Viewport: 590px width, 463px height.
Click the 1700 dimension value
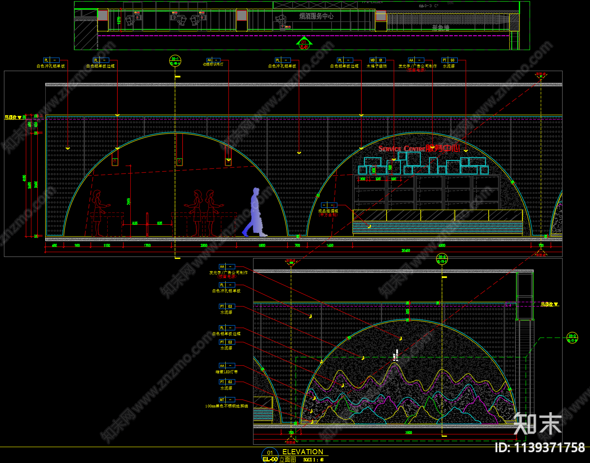pos(147,246)
